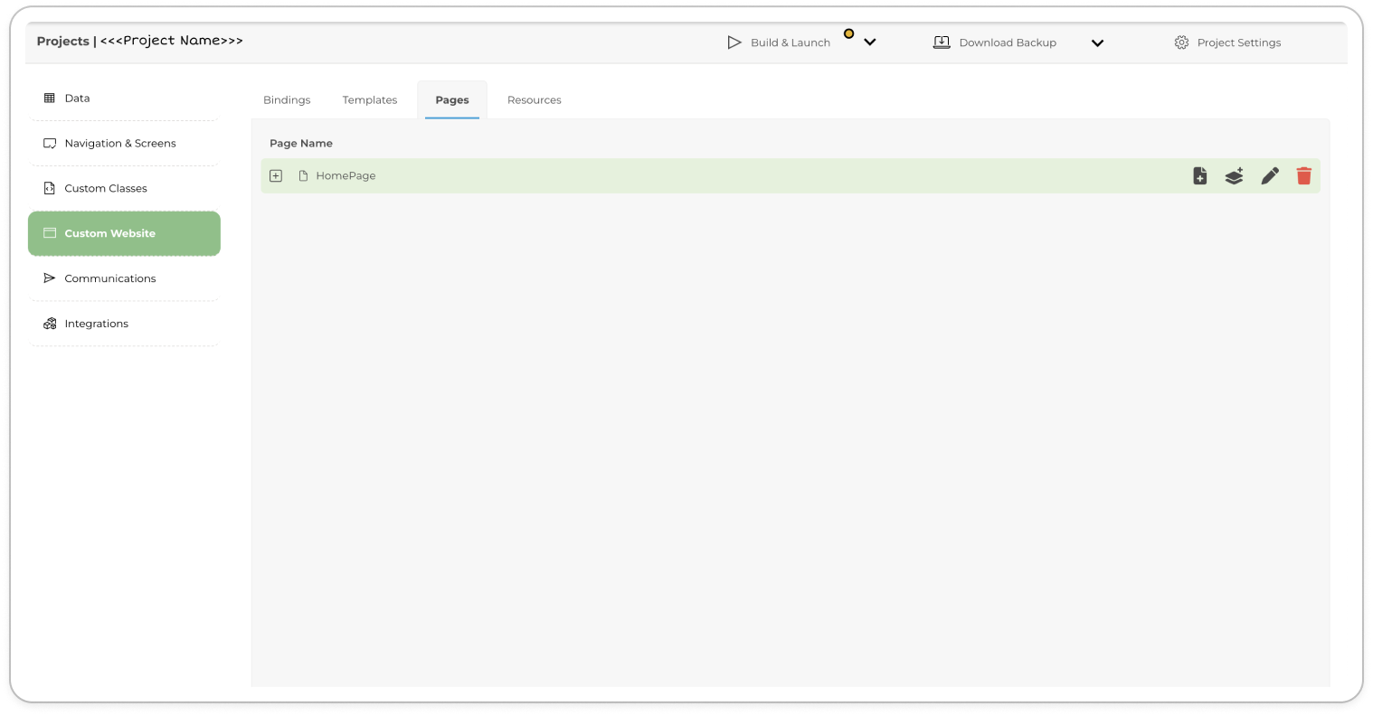Open the Communications section

109,278
